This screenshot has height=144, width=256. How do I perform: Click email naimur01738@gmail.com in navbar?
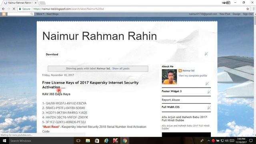203,14
